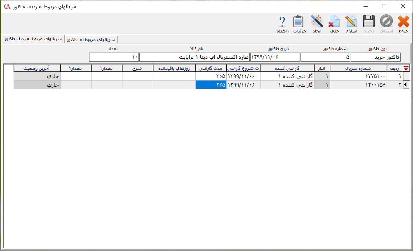Select serial number cell ۱۲۲۵۱۰۰
The image size is (413, 251).
358,76
